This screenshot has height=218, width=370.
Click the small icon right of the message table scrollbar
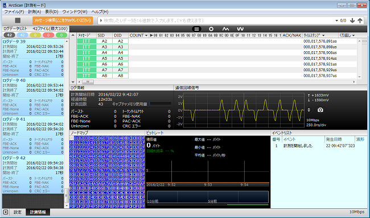click(364, 41)
